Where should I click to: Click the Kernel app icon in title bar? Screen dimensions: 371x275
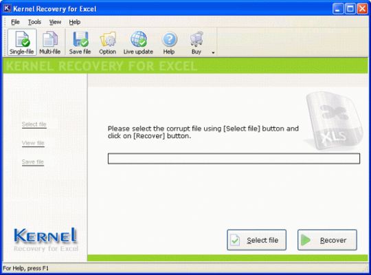pos(7,8)
